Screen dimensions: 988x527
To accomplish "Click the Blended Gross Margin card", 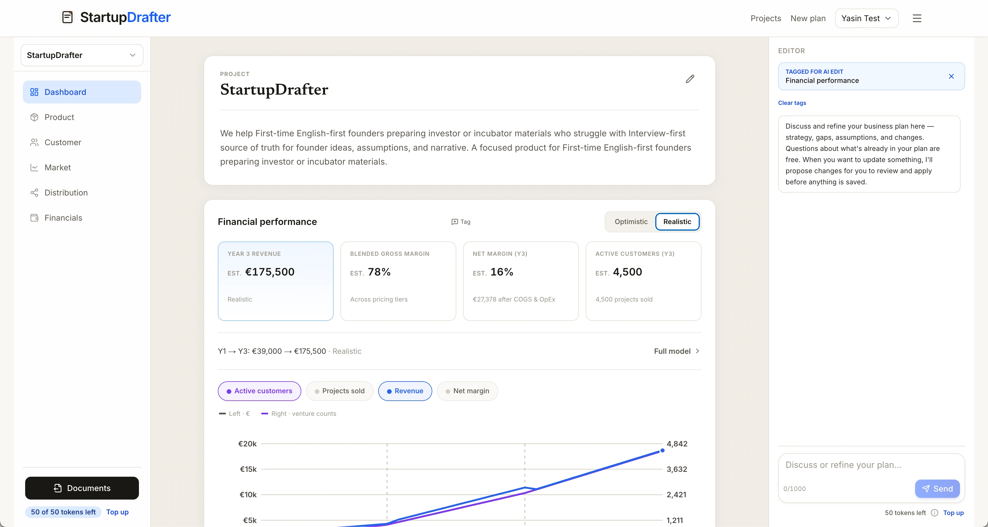I will (x=398, y=281).
